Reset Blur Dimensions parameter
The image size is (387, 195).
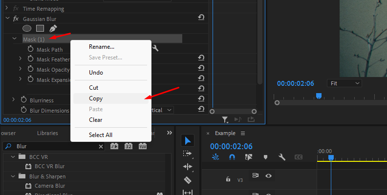coord(201,109)
